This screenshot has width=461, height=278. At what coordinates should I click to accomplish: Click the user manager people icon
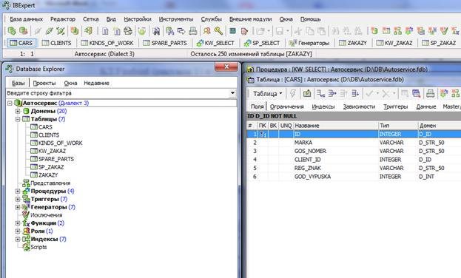click(207, 30)
